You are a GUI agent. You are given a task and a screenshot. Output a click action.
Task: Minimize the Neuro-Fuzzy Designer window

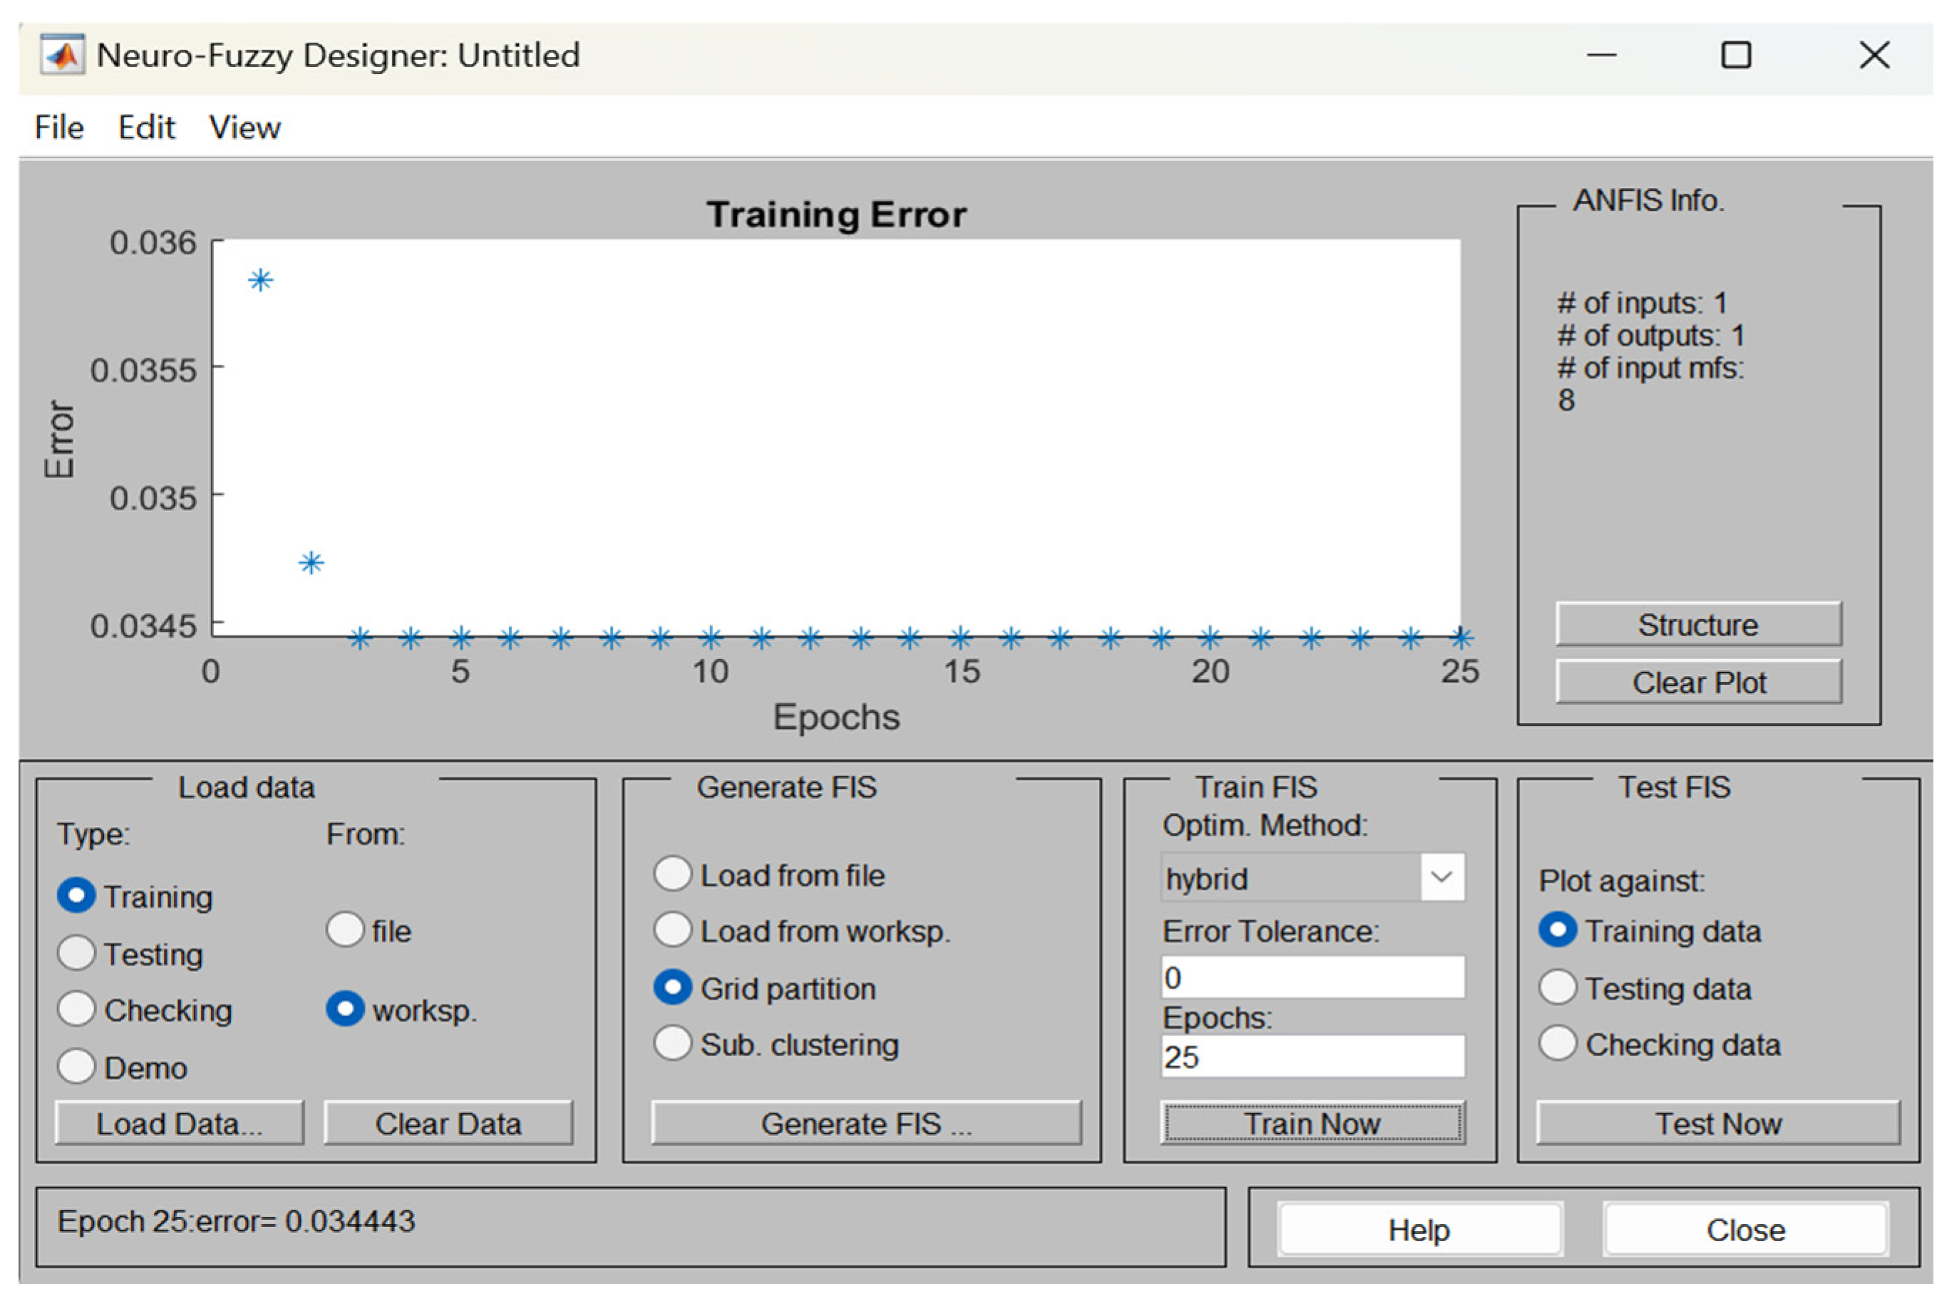pyautogui.click(x=1601, y=56)
